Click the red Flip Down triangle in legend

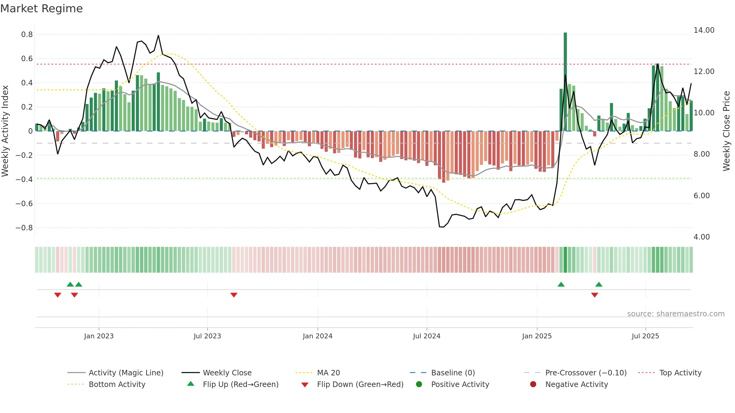click(305, 385)
